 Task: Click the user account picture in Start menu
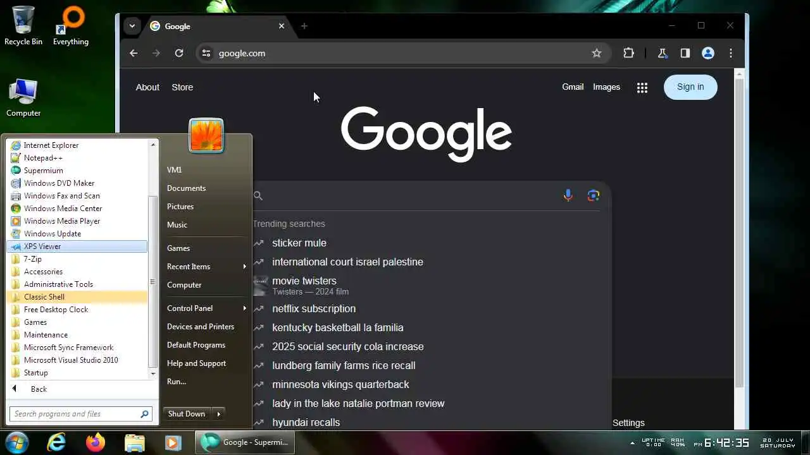point(206,135)
